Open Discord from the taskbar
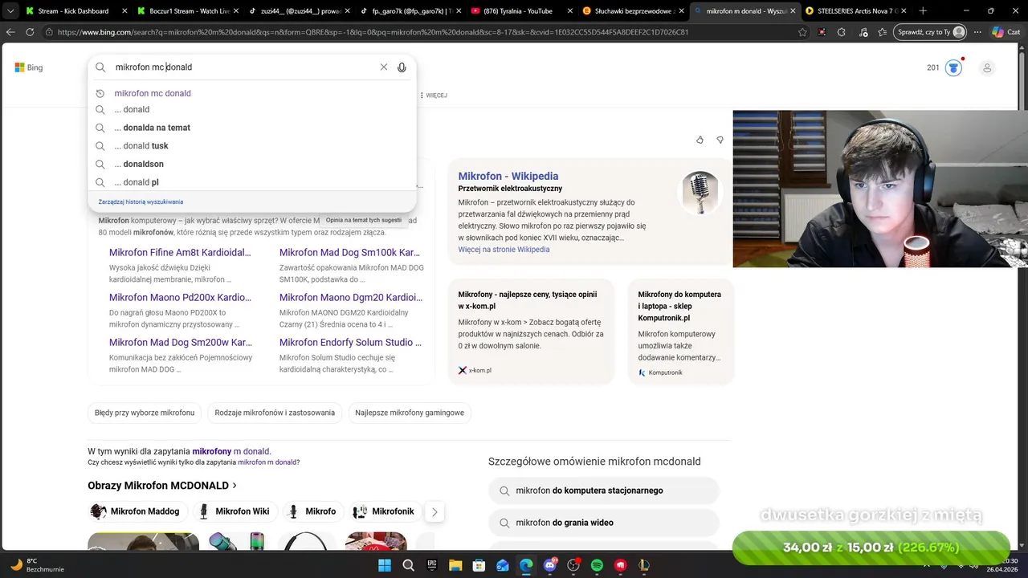 pos(550,565)
